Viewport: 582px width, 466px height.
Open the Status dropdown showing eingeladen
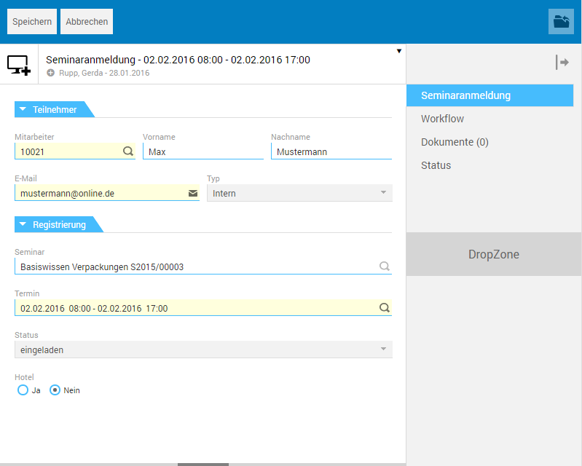pyautogui.click(x=203, y=349)
